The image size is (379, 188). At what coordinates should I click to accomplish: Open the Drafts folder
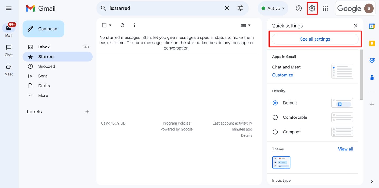click(x=58, y=86)
